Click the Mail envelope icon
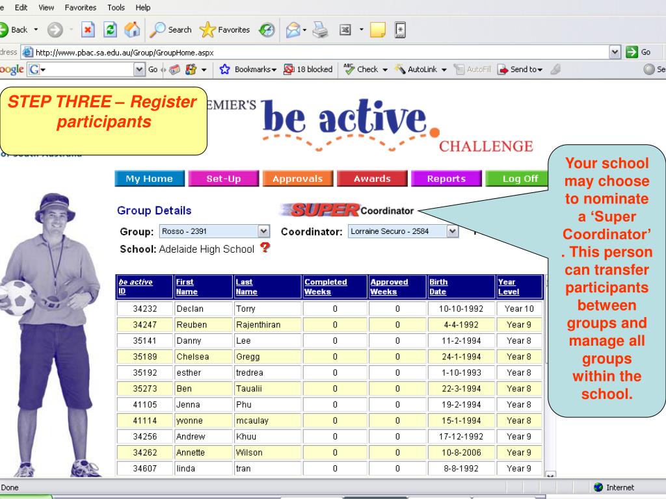 coord(293,29)
